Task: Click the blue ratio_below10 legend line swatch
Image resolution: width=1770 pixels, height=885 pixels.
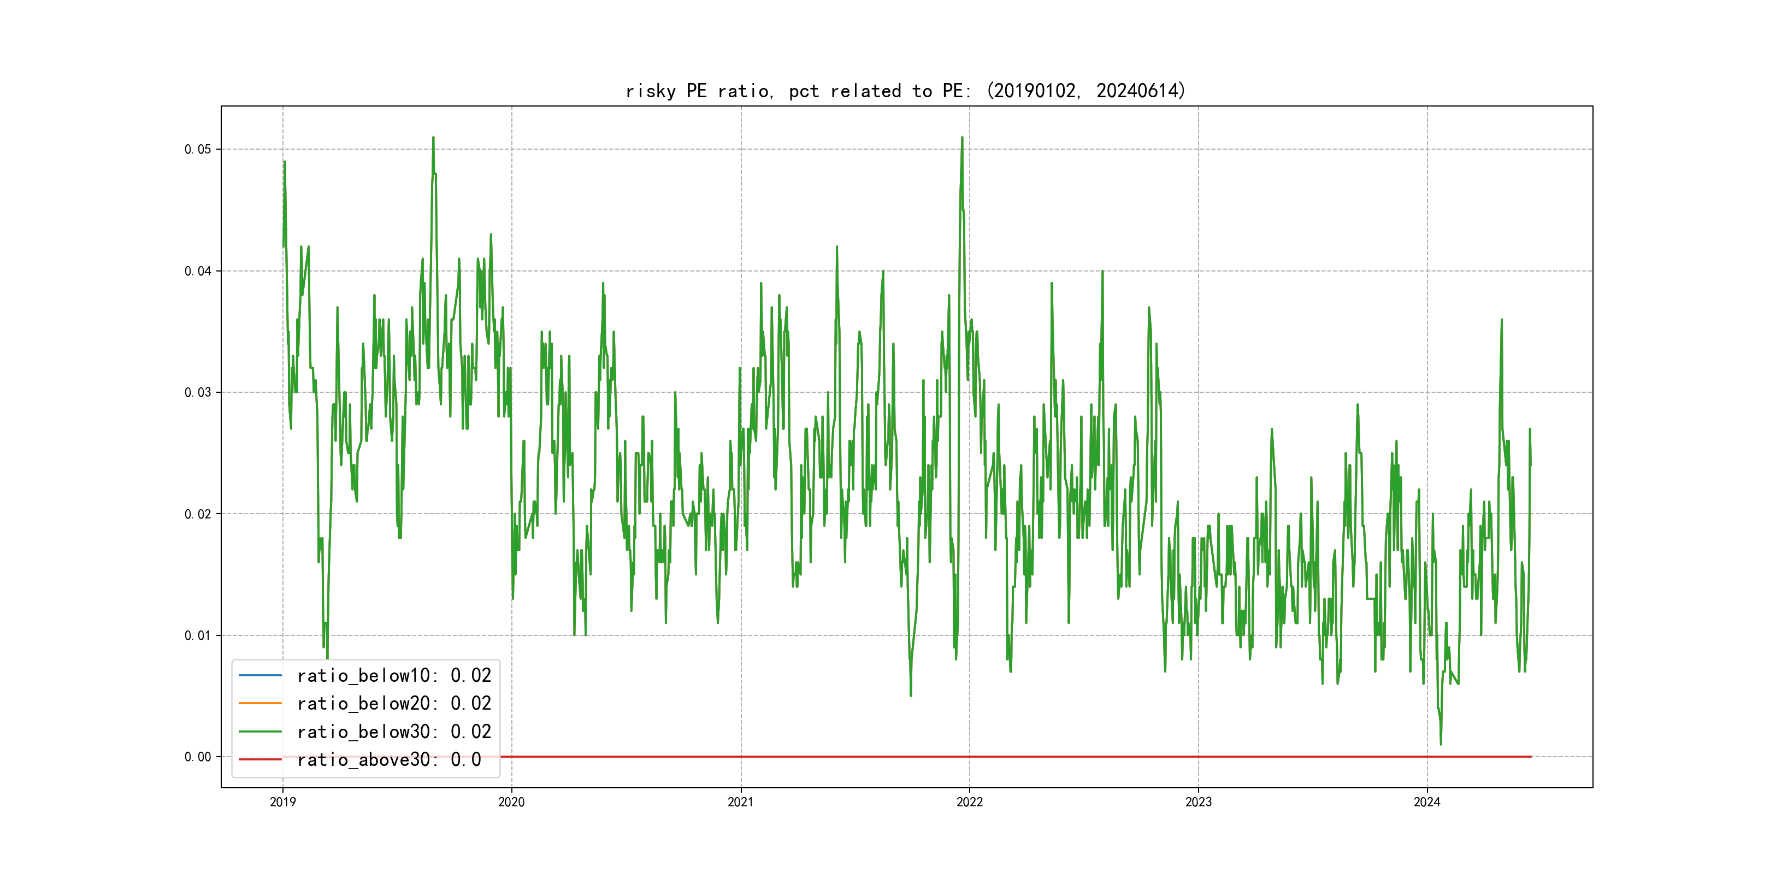Action: tap(259, 675)
